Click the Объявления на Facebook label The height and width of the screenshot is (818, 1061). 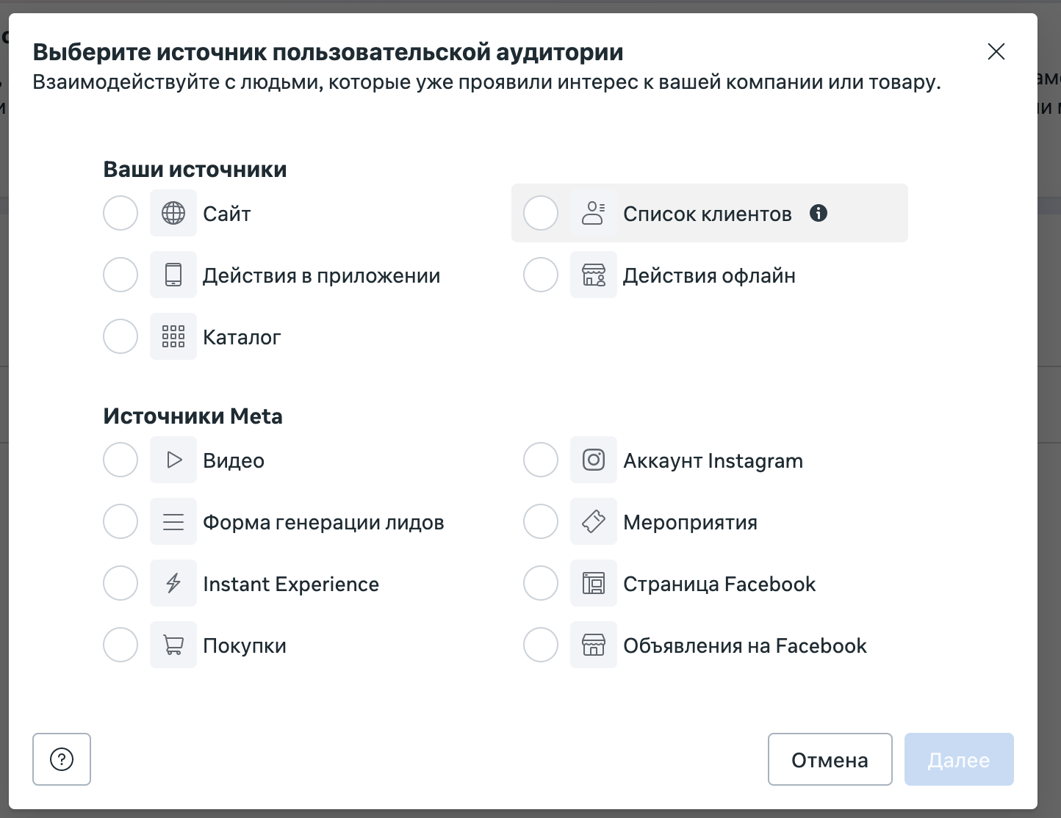(x=745, y=645)
